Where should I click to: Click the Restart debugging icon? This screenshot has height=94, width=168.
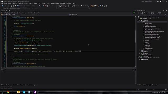click(47, 6)
